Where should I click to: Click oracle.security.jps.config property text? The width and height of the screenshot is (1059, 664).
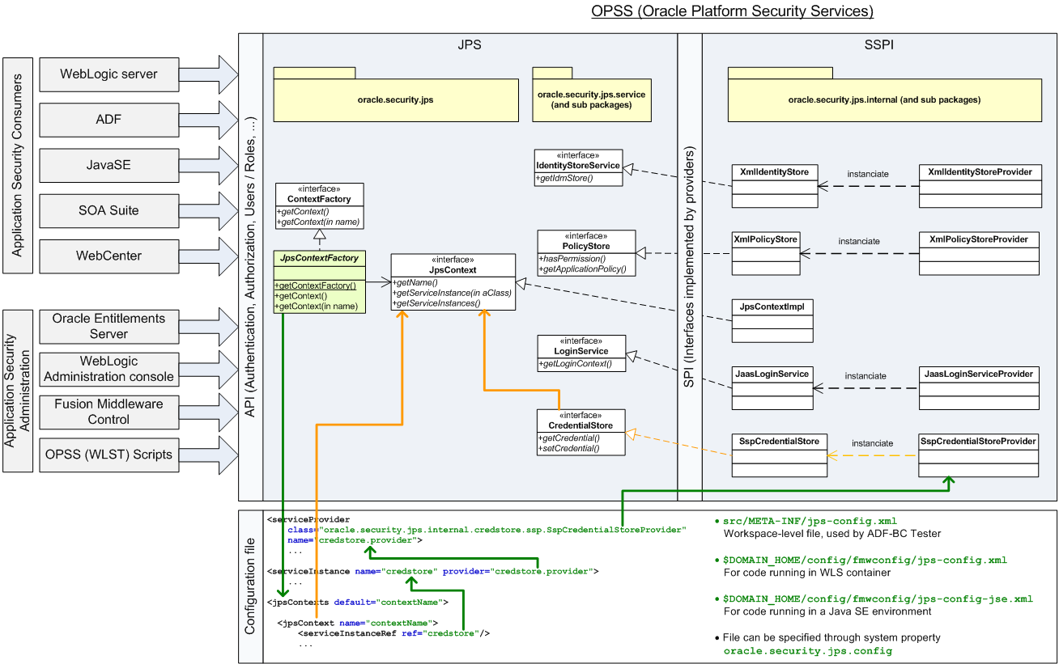808,650
